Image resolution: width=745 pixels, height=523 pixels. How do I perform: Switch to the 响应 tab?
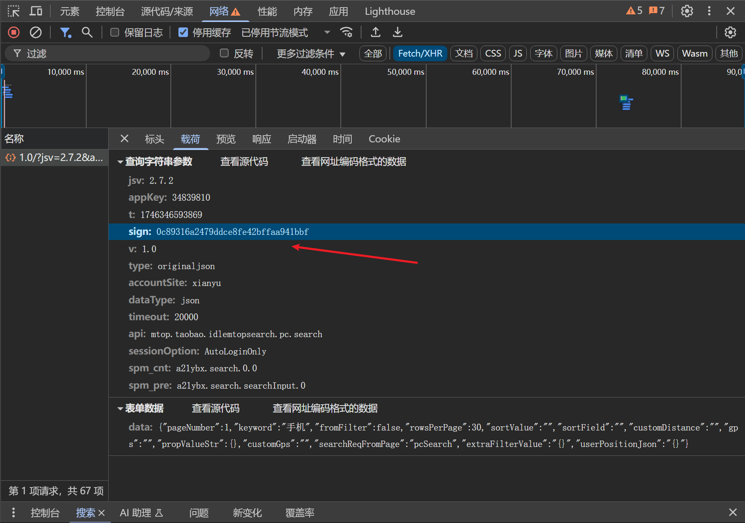(261, 139)
